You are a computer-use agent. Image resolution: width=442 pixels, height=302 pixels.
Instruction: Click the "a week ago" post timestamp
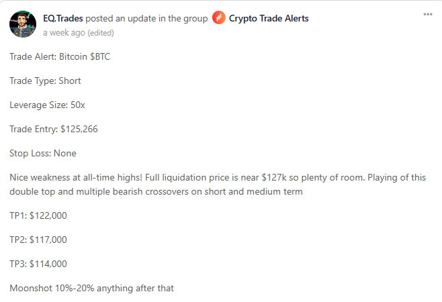(63, 32)
